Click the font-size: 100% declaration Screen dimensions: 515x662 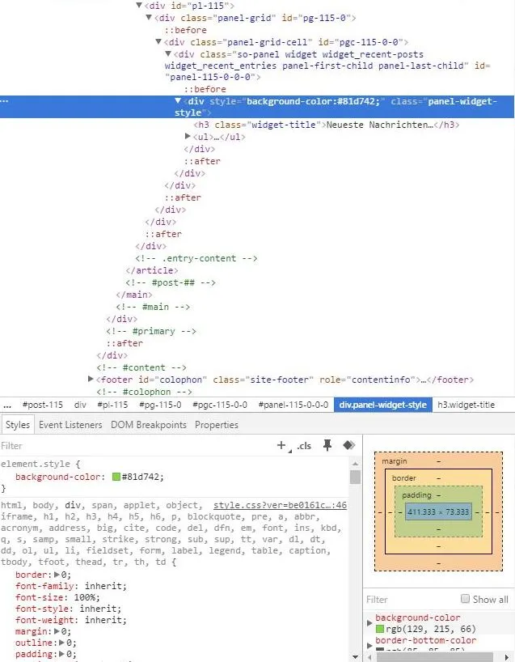click(x=57, y=597)
